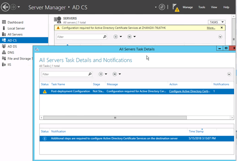
Task: Sort by Action column header
Action: tap(173, 84)
